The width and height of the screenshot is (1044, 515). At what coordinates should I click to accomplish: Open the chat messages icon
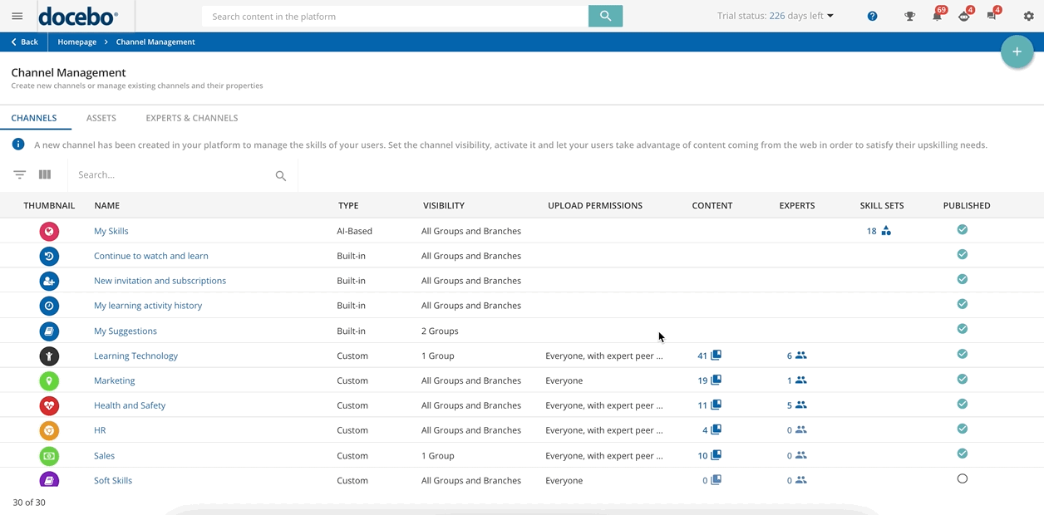(992, 16)
